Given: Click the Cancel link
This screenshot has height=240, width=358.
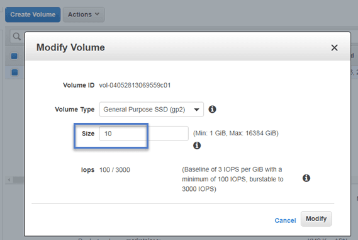Looking at the screenshot, I should point(285,220).
